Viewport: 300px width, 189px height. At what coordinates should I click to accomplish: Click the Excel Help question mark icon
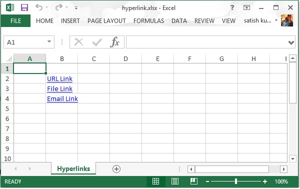click(232, 7)
